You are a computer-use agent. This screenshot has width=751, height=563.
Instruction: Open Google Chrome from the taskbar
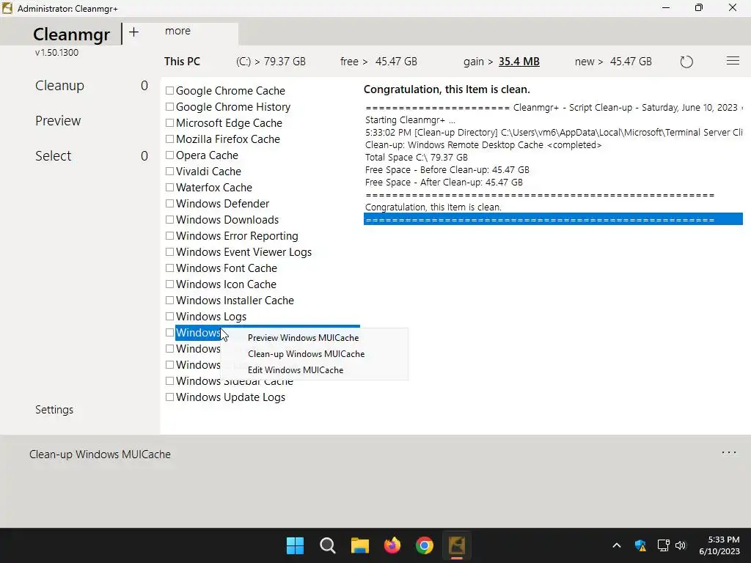425,545
